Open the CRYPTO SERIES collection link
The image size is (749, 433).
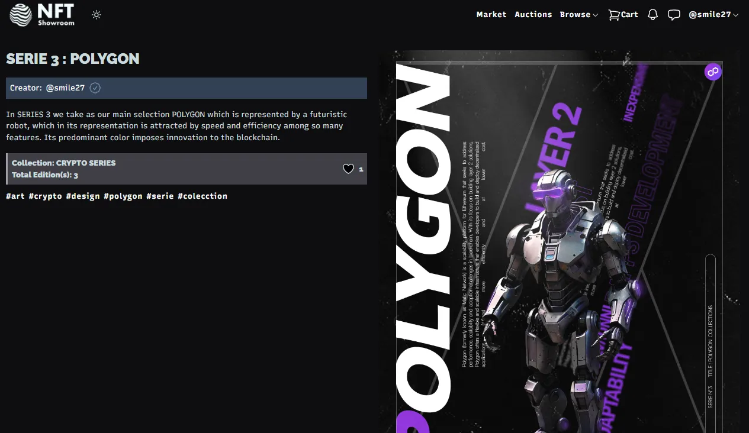[86, 163]
